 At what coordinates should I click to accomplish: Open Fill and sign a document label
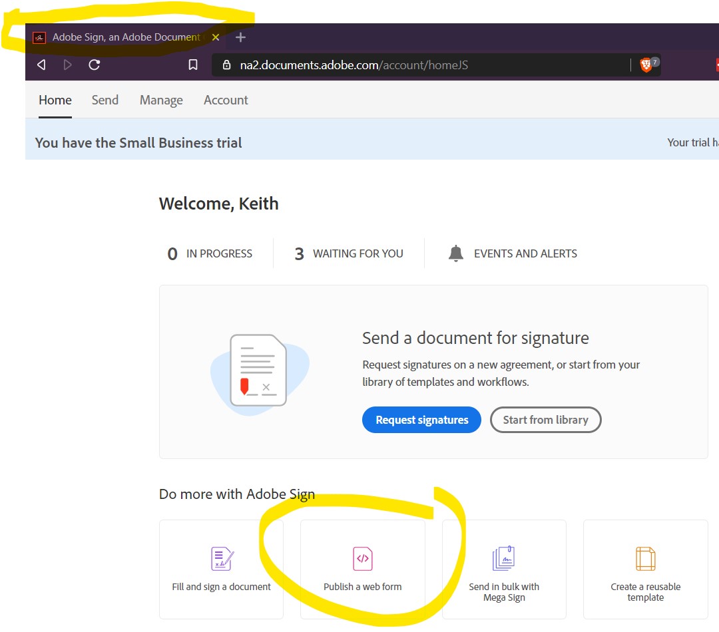click(221, 587)
